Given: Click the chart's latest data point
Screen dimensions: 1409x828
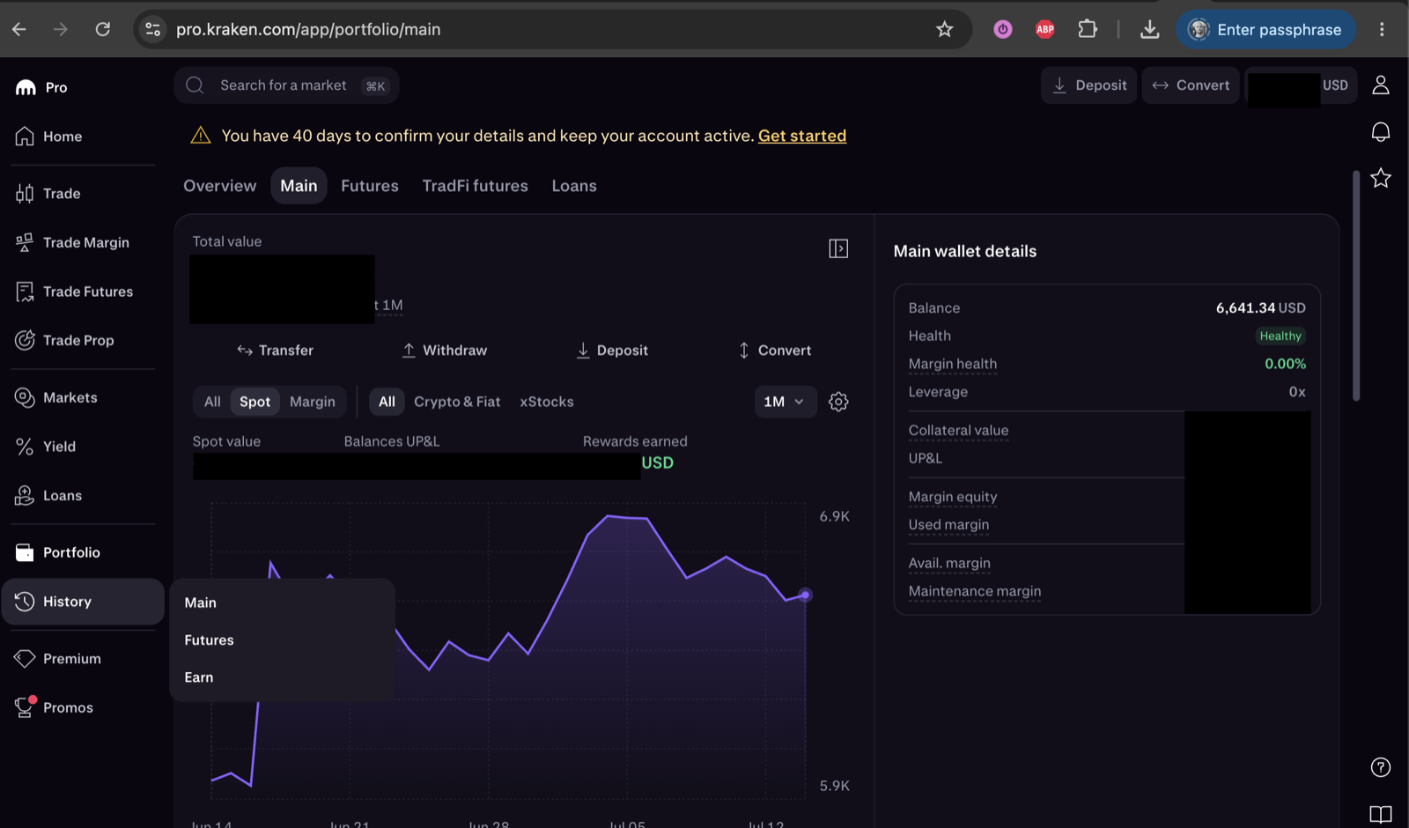Looking at the screenshot, I should [x=805, y=595].
